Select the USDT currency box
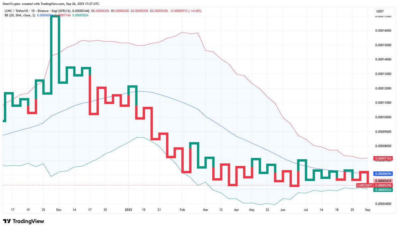The image size is (398, 229). coord(380,11)
